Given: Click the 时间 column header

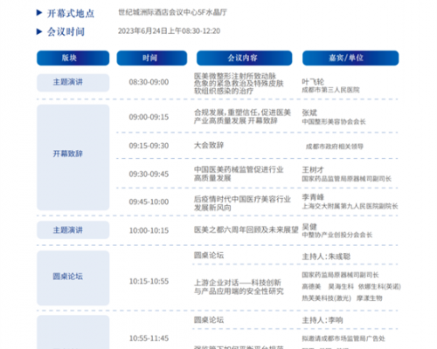Looking at the screenshot, I should coord(152,58).
